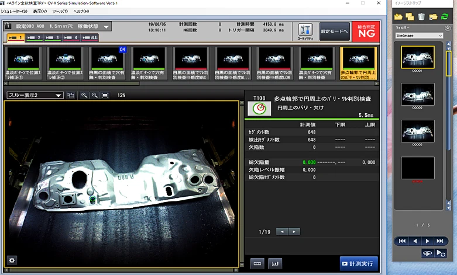Click the tool strip horizontal scrollbar
Screen dimensions: 457x275
click(74, 83)
